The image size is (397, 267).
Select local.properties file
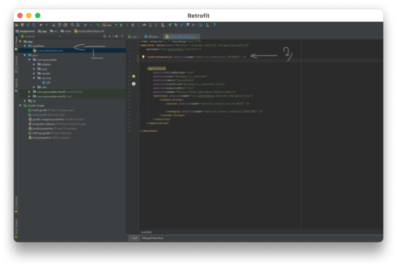pos(49,138)
